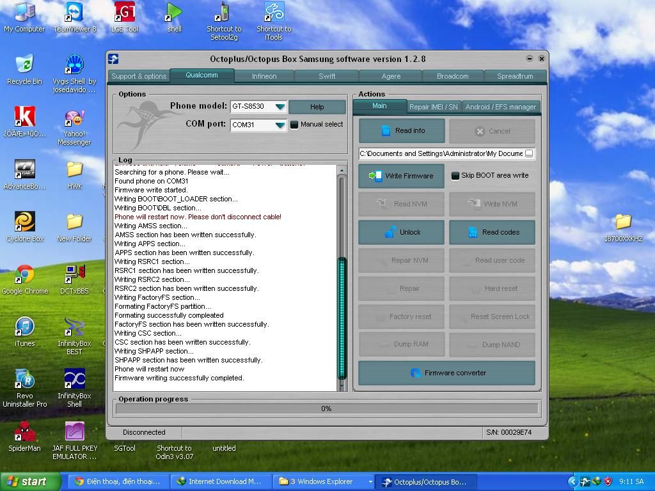Click the Log vertical scrollbar thumb
Viewport: 655px width, 491px height.
point(342,318)
